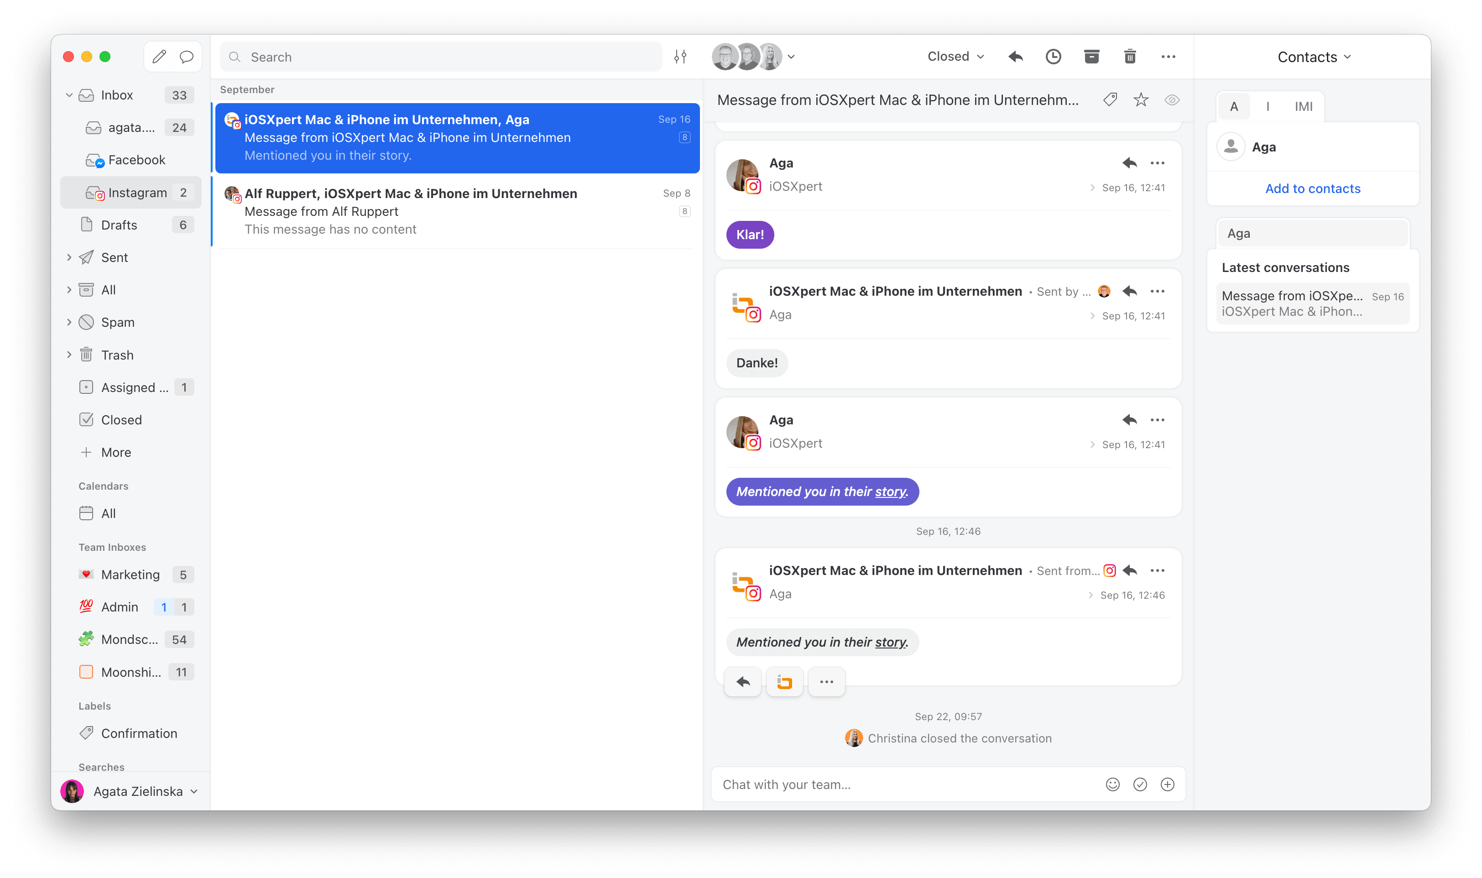The image size is (1482, 878).
Task: Click Add to contacts button for Aga
Action: (1313, 188)
